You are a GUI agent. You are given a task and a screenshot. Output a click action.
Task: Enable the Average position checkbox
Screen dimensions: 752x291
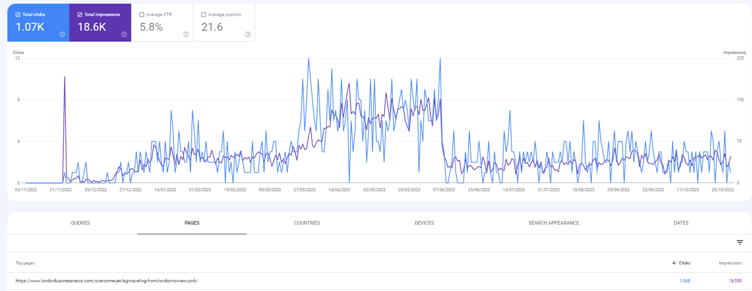(204, 15)
